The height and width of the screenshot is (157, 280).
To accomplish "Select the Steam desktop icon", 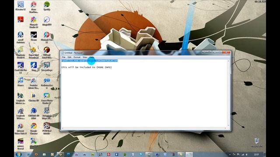I will pyautogui.click(x=34, y=36).
